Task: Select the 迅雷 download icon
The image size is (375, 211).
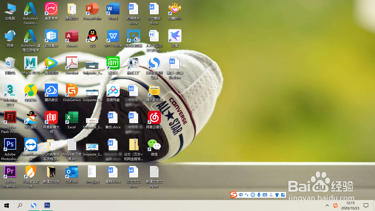Action: (x=175, y=39)
